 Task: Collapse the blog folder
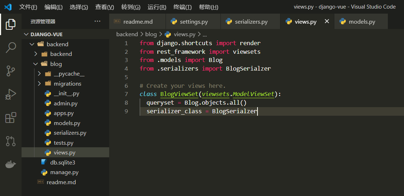click(36, 64)
